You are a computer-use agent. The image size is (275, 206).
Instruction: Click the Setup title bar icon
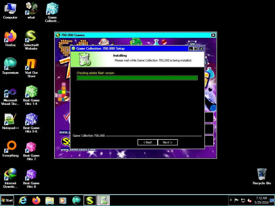coord(73,49)
